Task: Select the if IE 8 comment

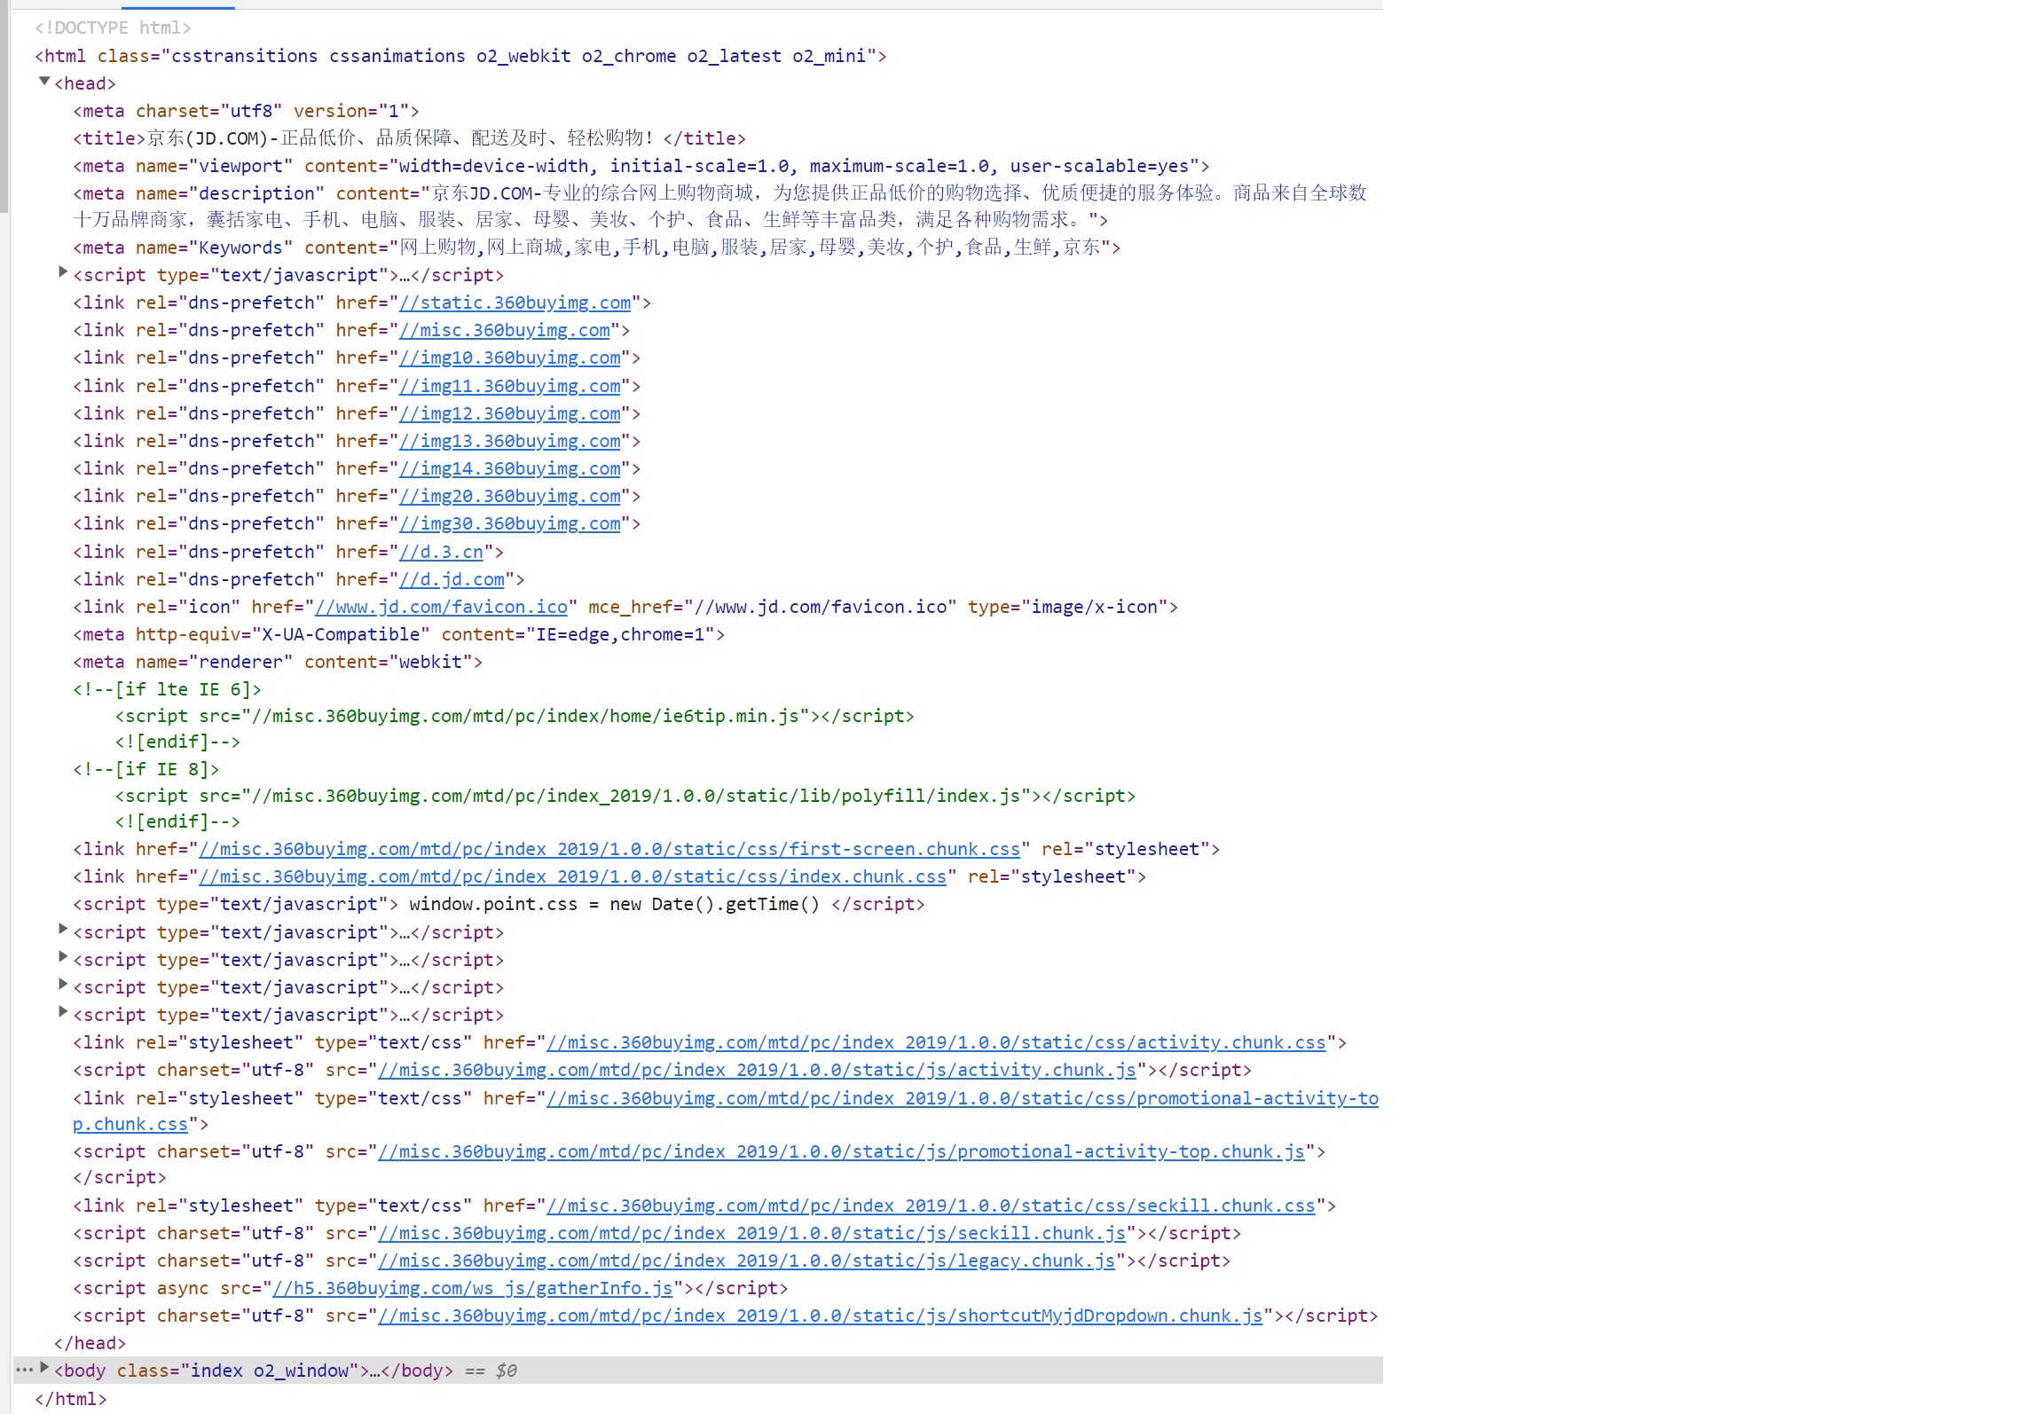Action: click(x=145, y=769)
